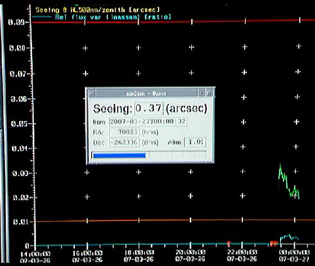Select the cyan line sample beside the Rel flux var legend
This screenshot has width=315, height=266.
point(42,17)
